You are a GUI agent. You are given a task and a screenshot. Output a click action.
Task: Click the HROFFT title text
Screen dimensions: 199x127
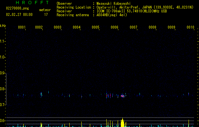pyautogui.click(x=33, y=3)
